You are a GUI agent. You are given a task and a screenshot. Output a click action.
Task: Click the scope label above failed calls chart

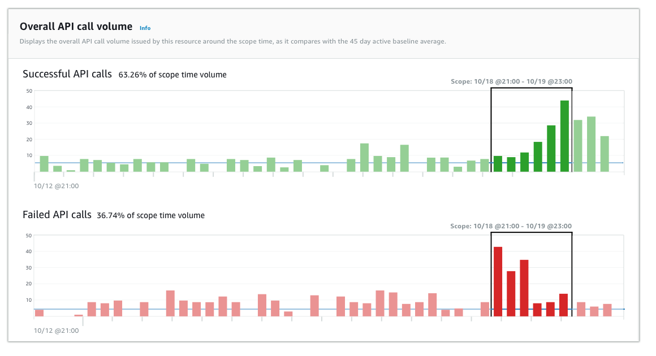click(x=511, y=226)
